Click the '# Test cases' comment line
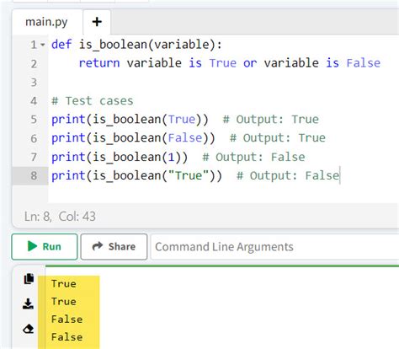This screenshot has height=349, width=399. pos(93,100)
